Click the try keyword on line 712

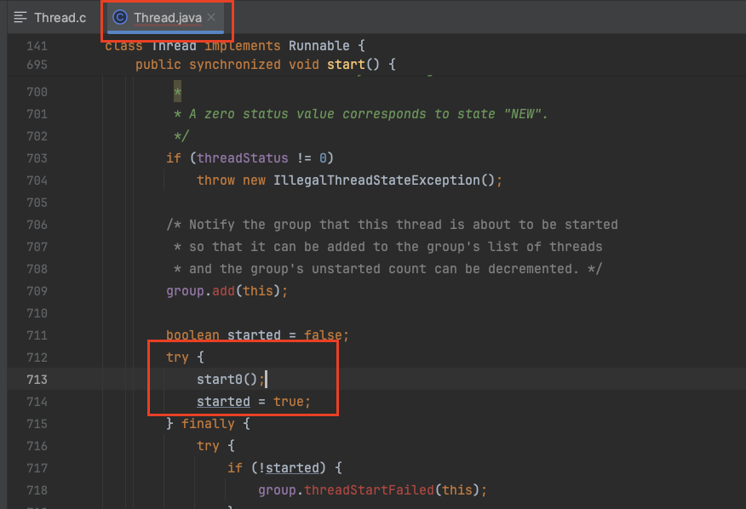coord(177,357)
